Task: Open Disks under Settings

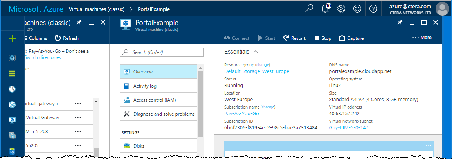Action: (158, 146)
